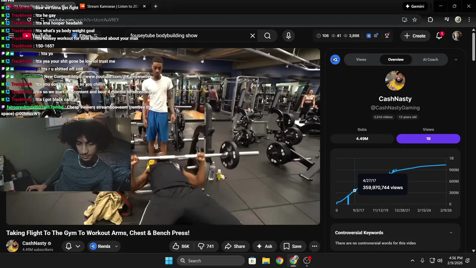476x268 pixels.
Task: Click the tray microphone icon
Action: (422, 261)
